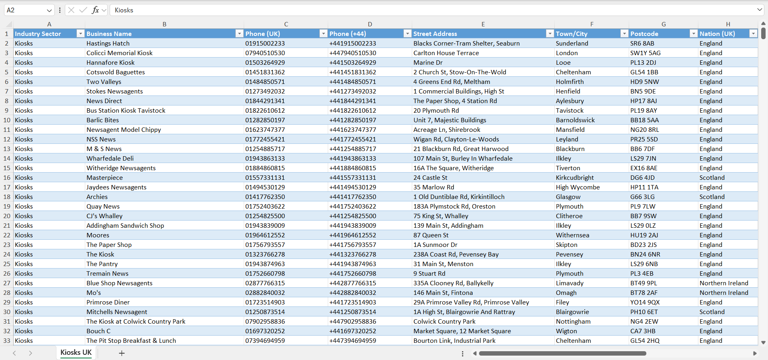Open the Insert Function fx button
Screen dimensions: 768x360
(x=95, y=10)
